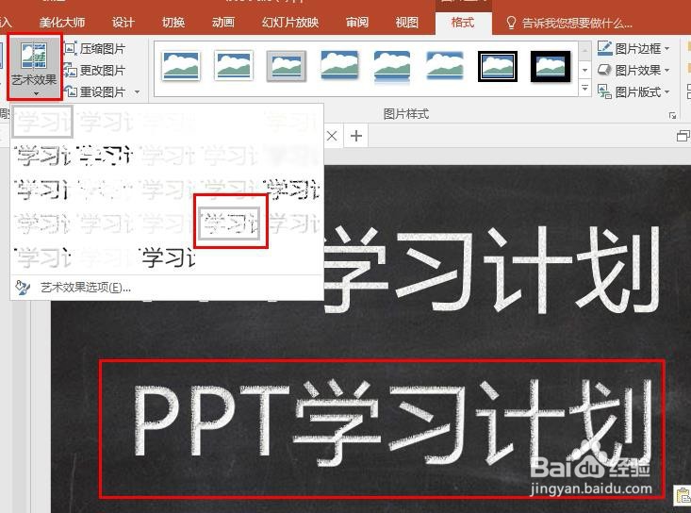Apply the double black frame picture style
Viewport: 691px width, 513px height.
[x=498, y=66]
